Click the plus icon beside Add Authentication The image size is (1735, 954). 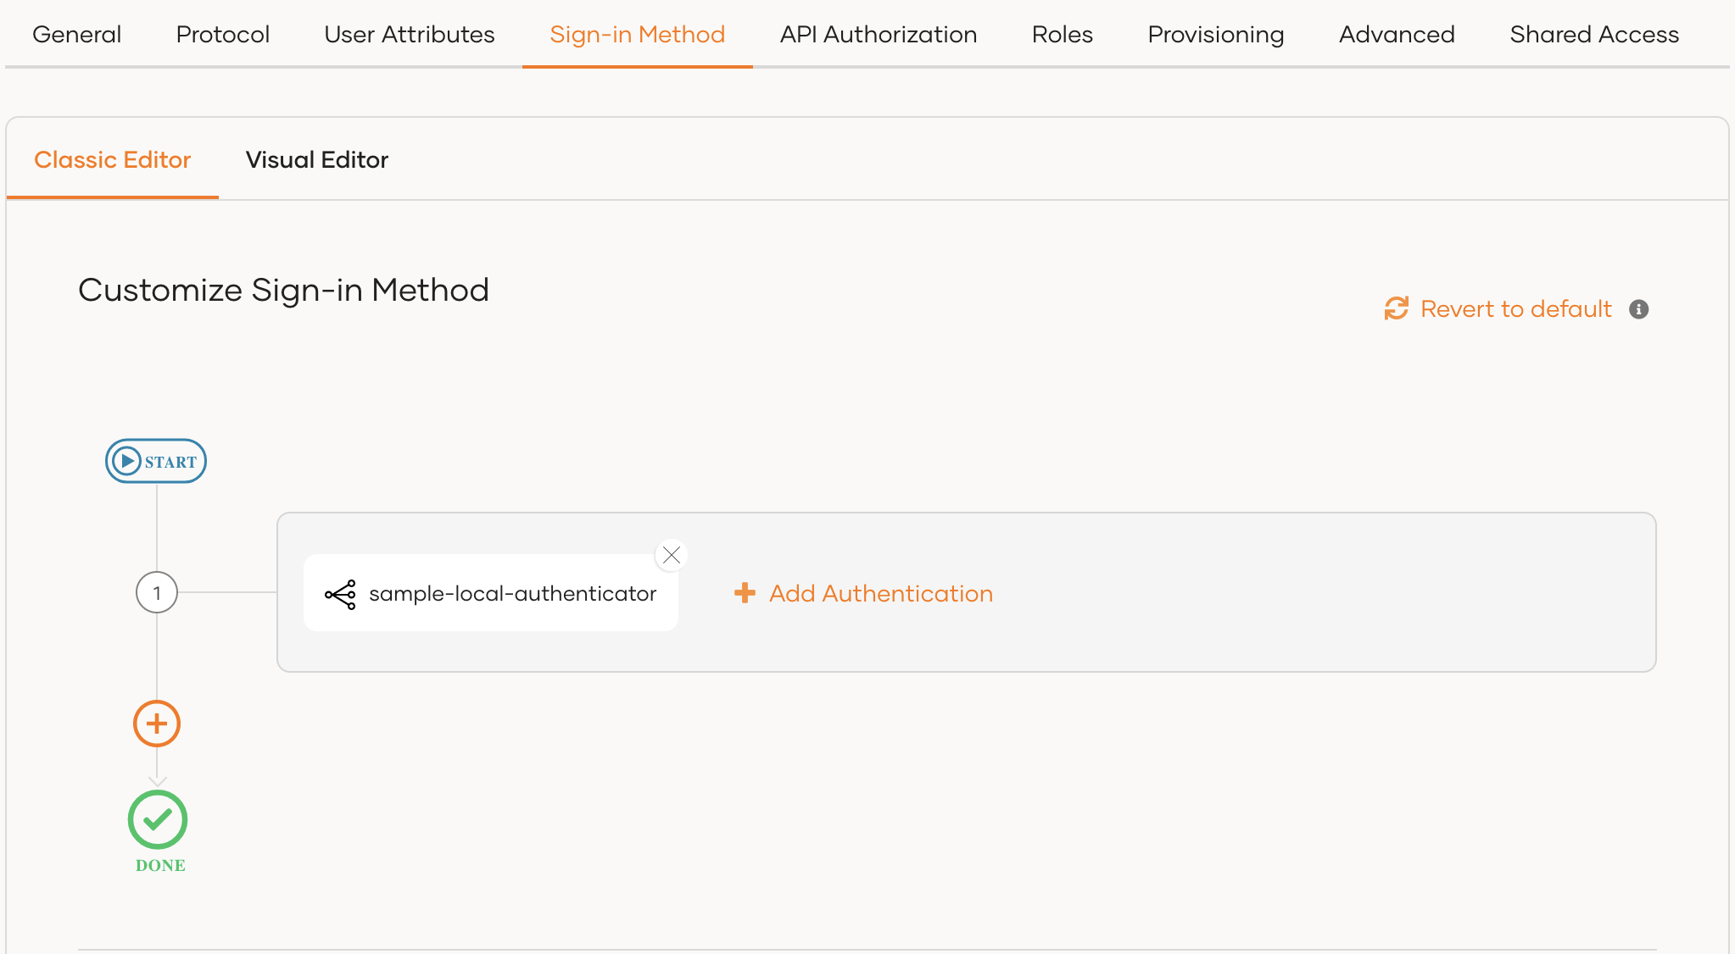744,593
